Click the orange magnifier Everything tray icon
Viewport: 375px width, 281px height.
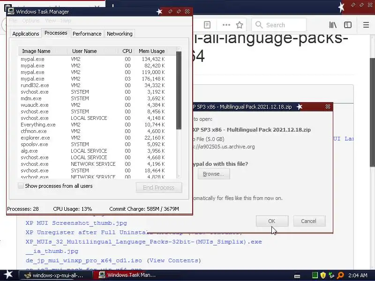click(340, 275)
